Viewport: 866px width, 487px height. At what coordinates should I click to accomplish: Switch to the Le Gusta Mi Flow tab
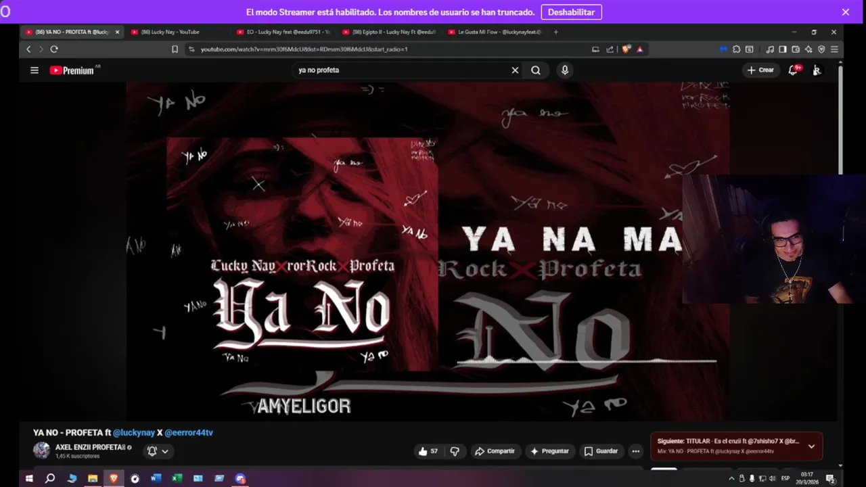pos(495,32)
